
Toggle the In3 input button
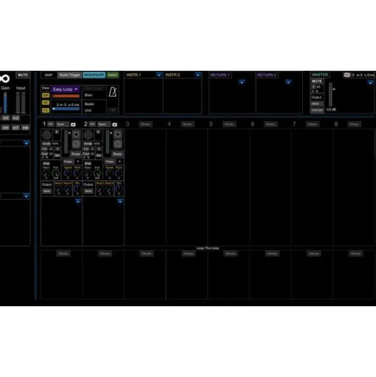point(16,118)
